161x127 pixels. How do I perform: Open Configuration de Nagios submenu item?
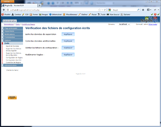pyautogui.click(x=14, y=58)
